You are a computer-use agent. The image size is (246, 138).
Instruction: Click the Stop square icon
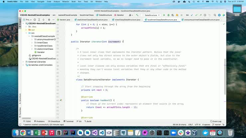[x=182, y=15]
